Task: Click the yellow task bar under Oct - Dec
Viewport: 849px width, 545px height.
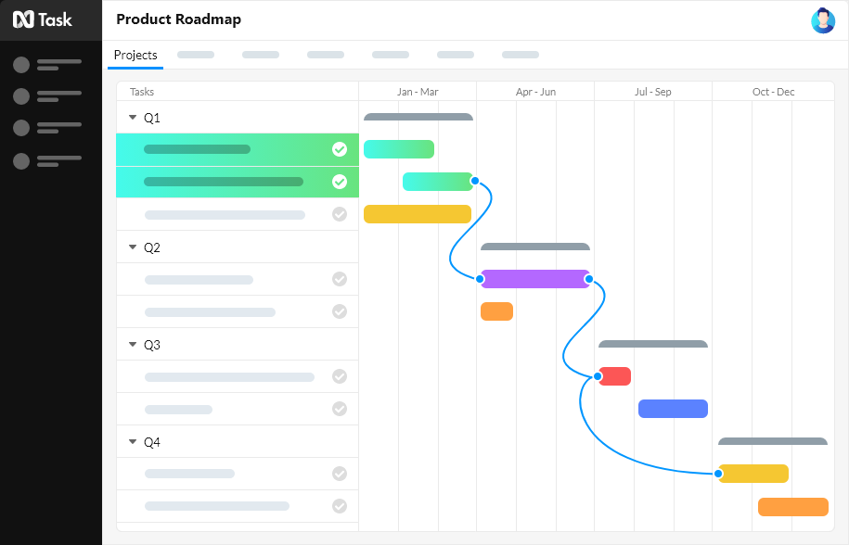Action: [x=753, y=474]
